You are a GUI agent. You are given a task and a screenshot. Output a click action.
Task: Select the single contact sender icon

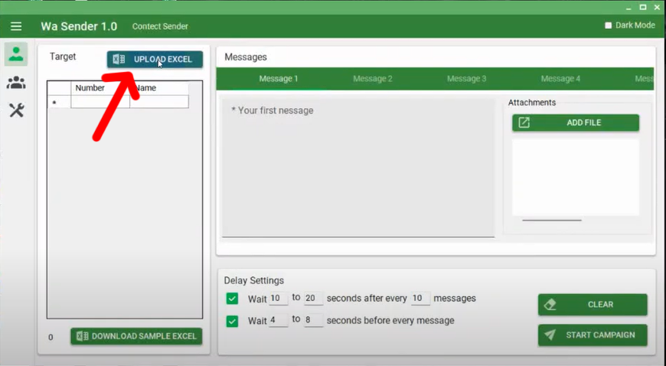(x=16, y=54)
